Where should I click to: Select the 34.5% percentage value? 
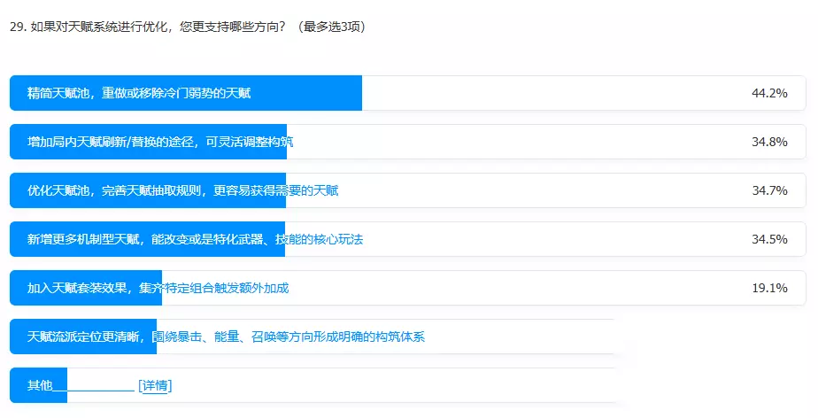point(769,239)
